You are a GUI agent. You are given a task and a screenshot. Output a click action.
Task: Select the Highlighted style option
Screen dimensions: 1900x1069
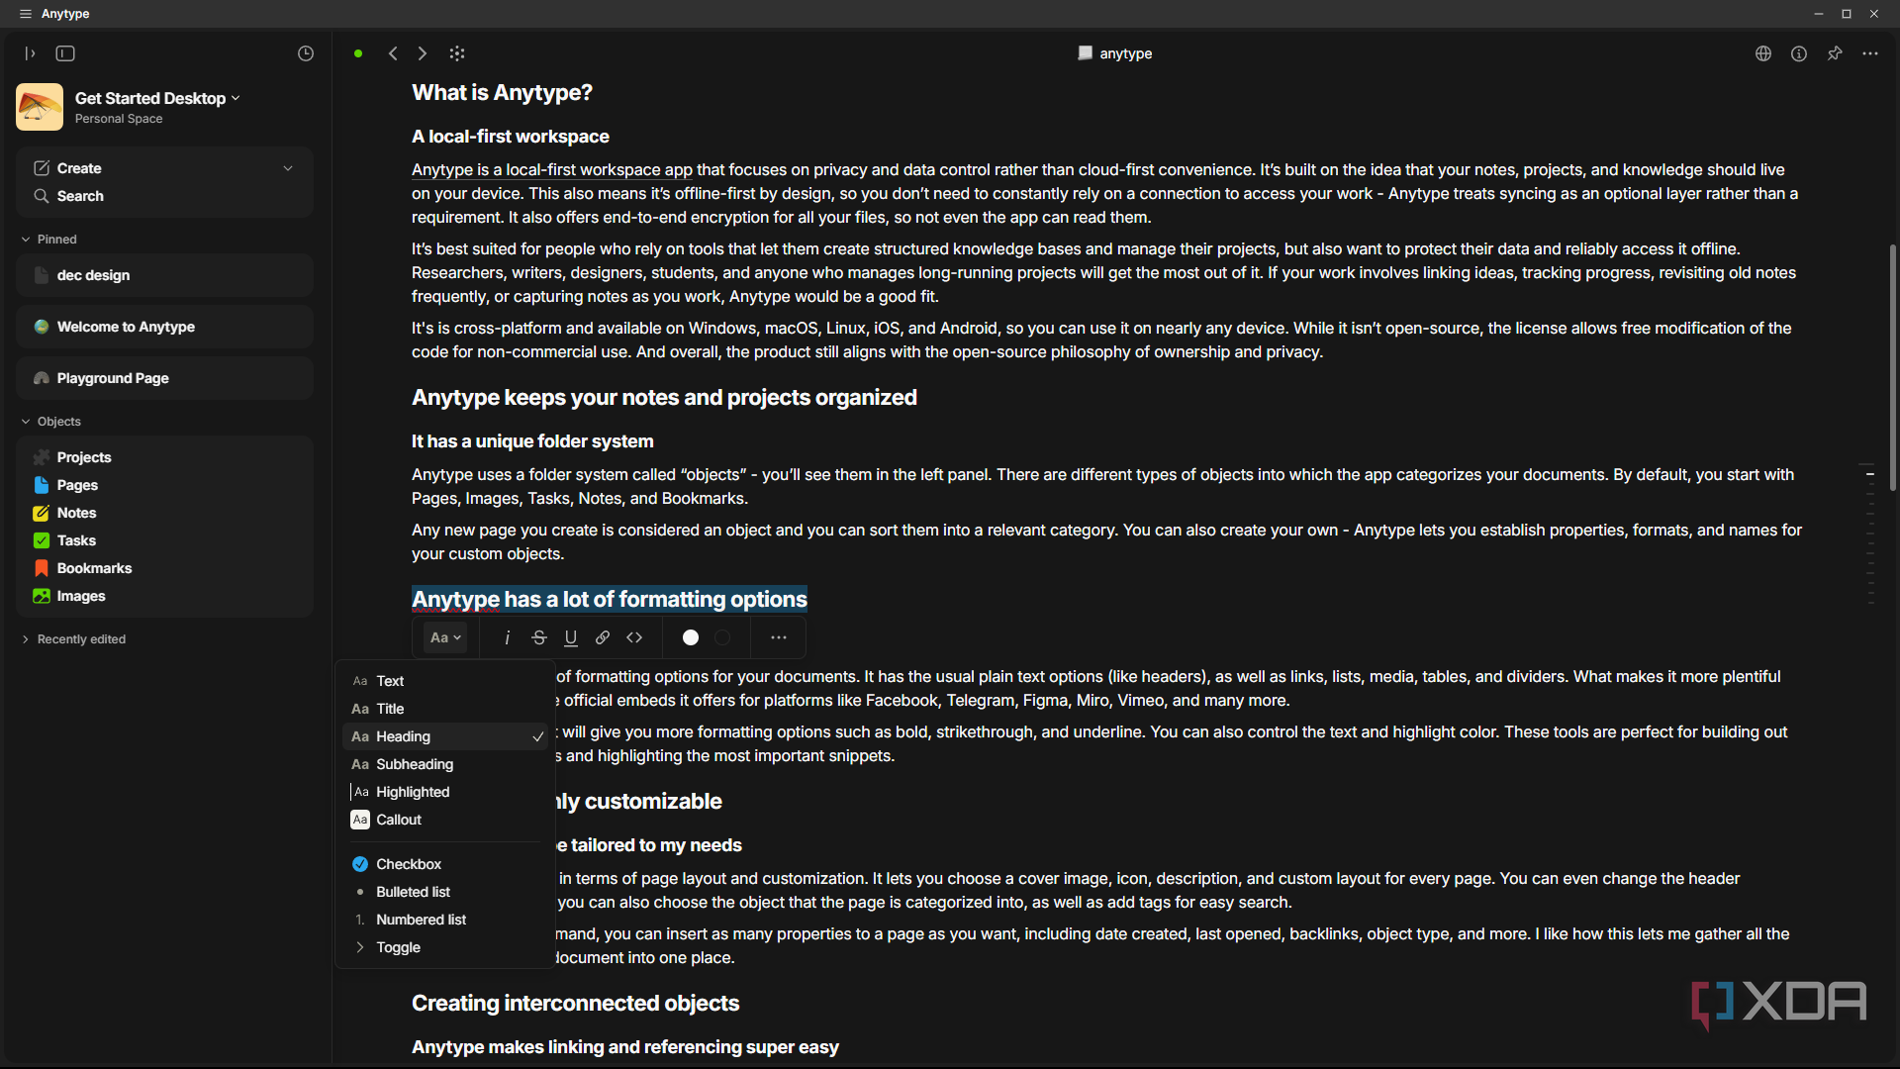[445, 792]
